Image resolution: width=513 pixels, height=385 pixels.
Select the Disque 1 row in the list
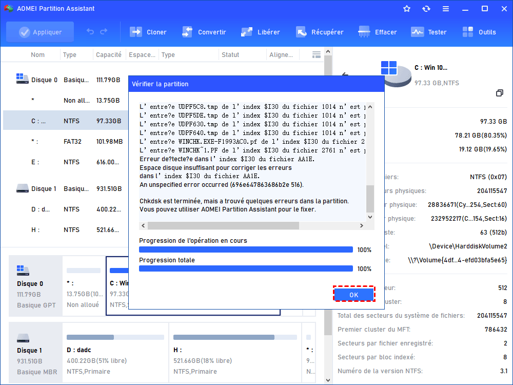click(44, 188)
